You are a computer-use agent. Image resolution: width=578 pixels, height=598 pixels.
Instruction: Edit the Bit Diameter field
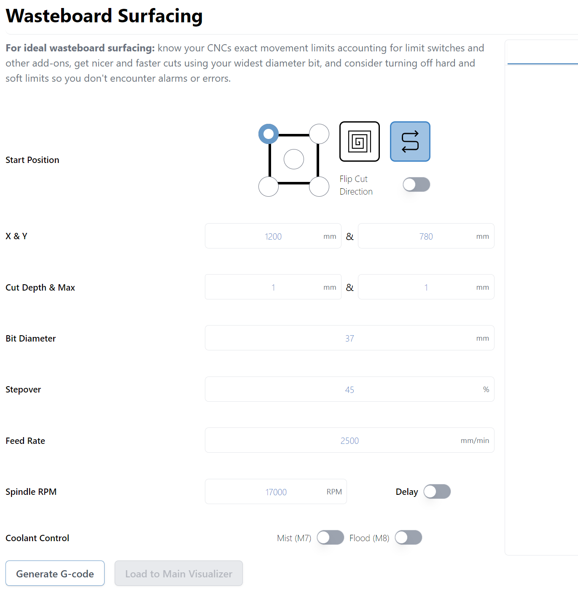click(349, 338)
